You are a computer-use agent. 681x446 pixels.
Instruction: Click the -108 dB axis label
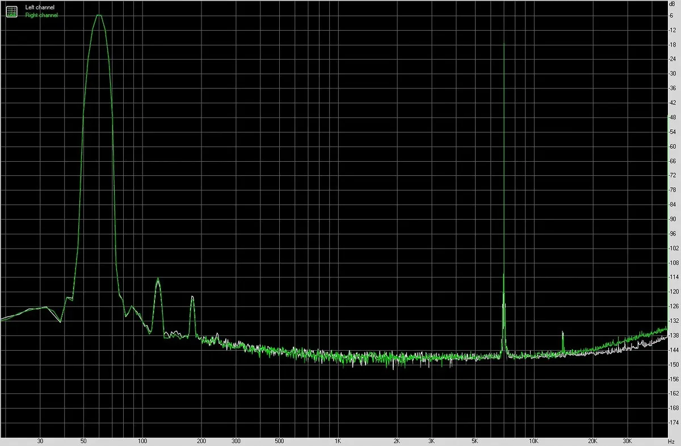click(672, 263)
